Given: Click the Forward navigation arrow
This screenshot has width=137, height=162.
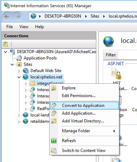Looking at the screenshot, I should tap(18, 16).
